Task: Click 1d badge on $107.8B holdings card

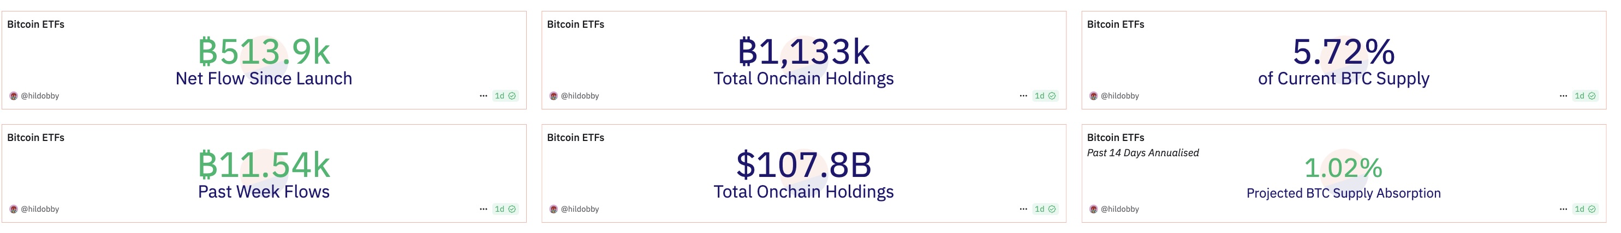Action: tap(1045, 209)
